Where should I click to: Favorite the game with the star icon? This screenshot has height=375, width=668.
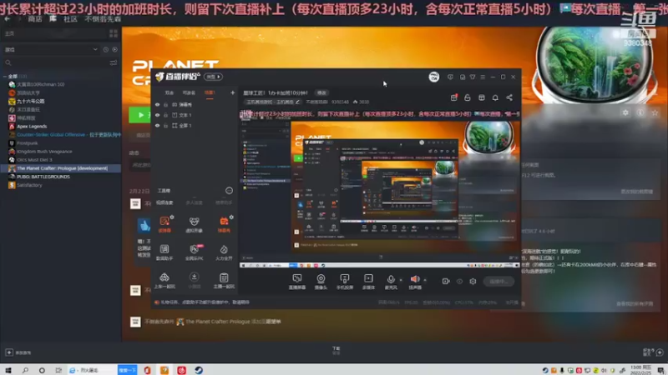click(655, 112)
